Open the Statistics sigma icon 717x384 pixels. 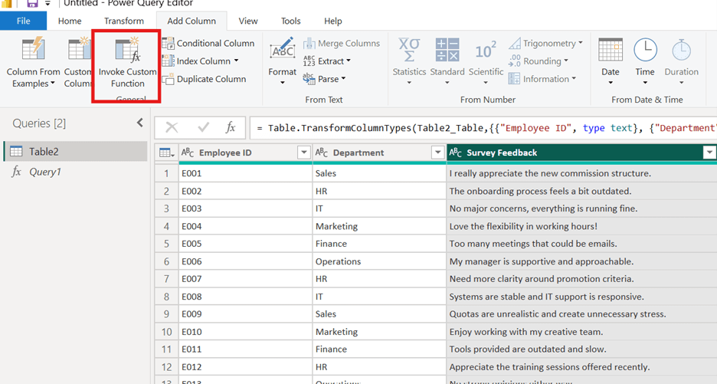point(409,49)
